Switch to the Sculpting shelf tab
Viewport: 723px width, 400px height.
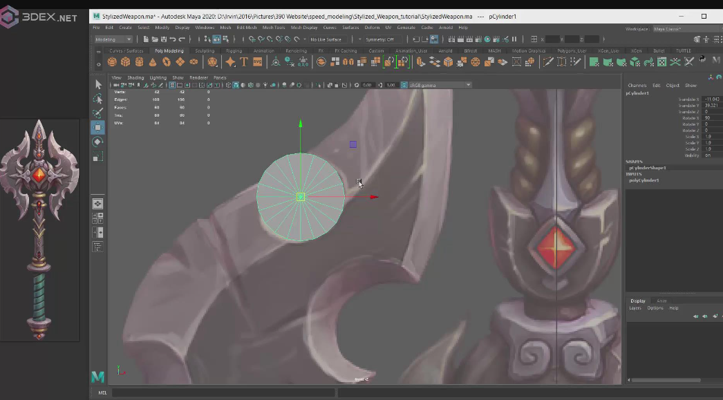pyautogui.click(x=204, y=50)
